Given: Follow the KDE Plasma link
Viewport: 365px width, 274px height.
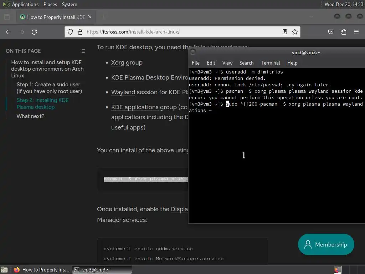Looking at the screenshot, I should (128, 77).
